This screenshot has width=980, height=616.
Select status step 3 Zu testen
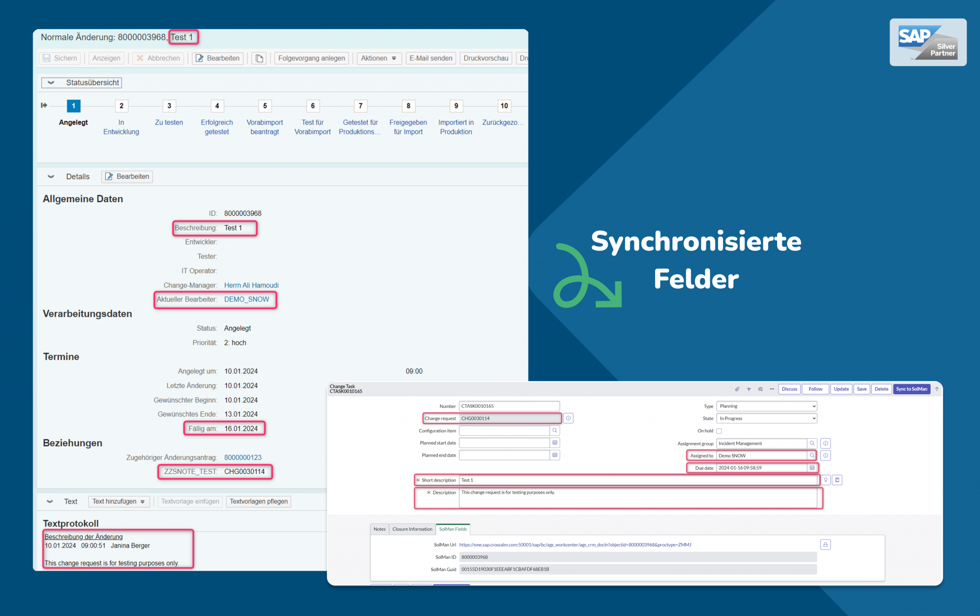click(169, 106)
